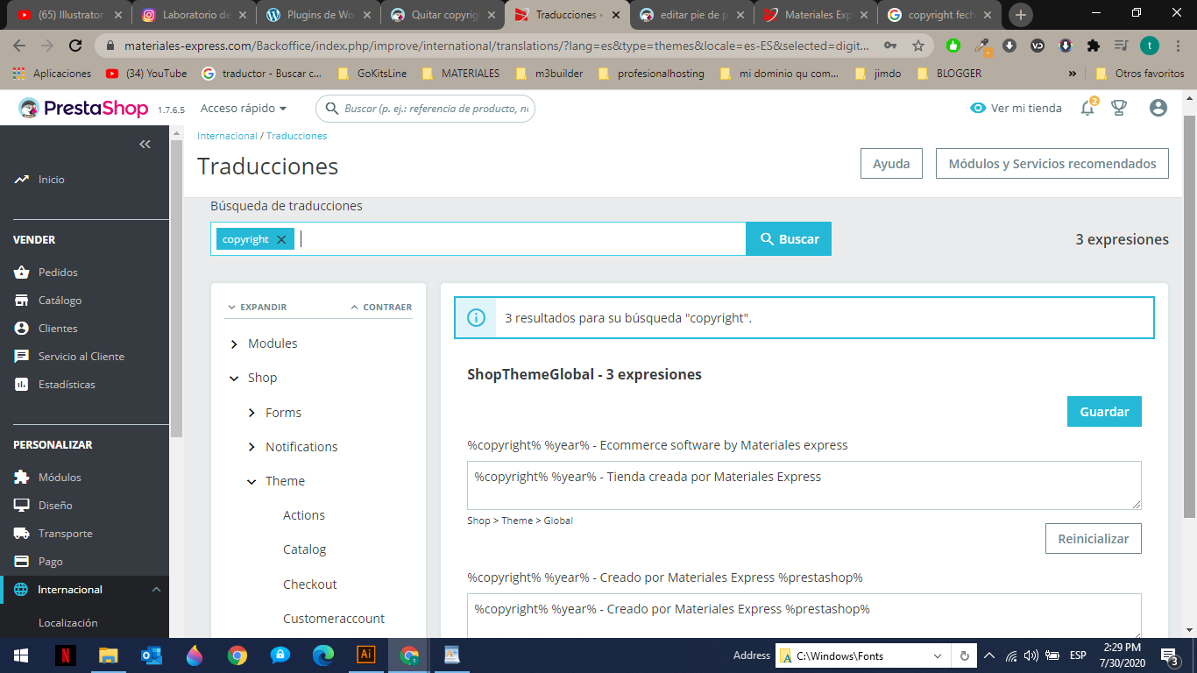The width and height of the screenshot is (1197, 673).
Task: Open a new browser tab
Action: [1021, 15]
